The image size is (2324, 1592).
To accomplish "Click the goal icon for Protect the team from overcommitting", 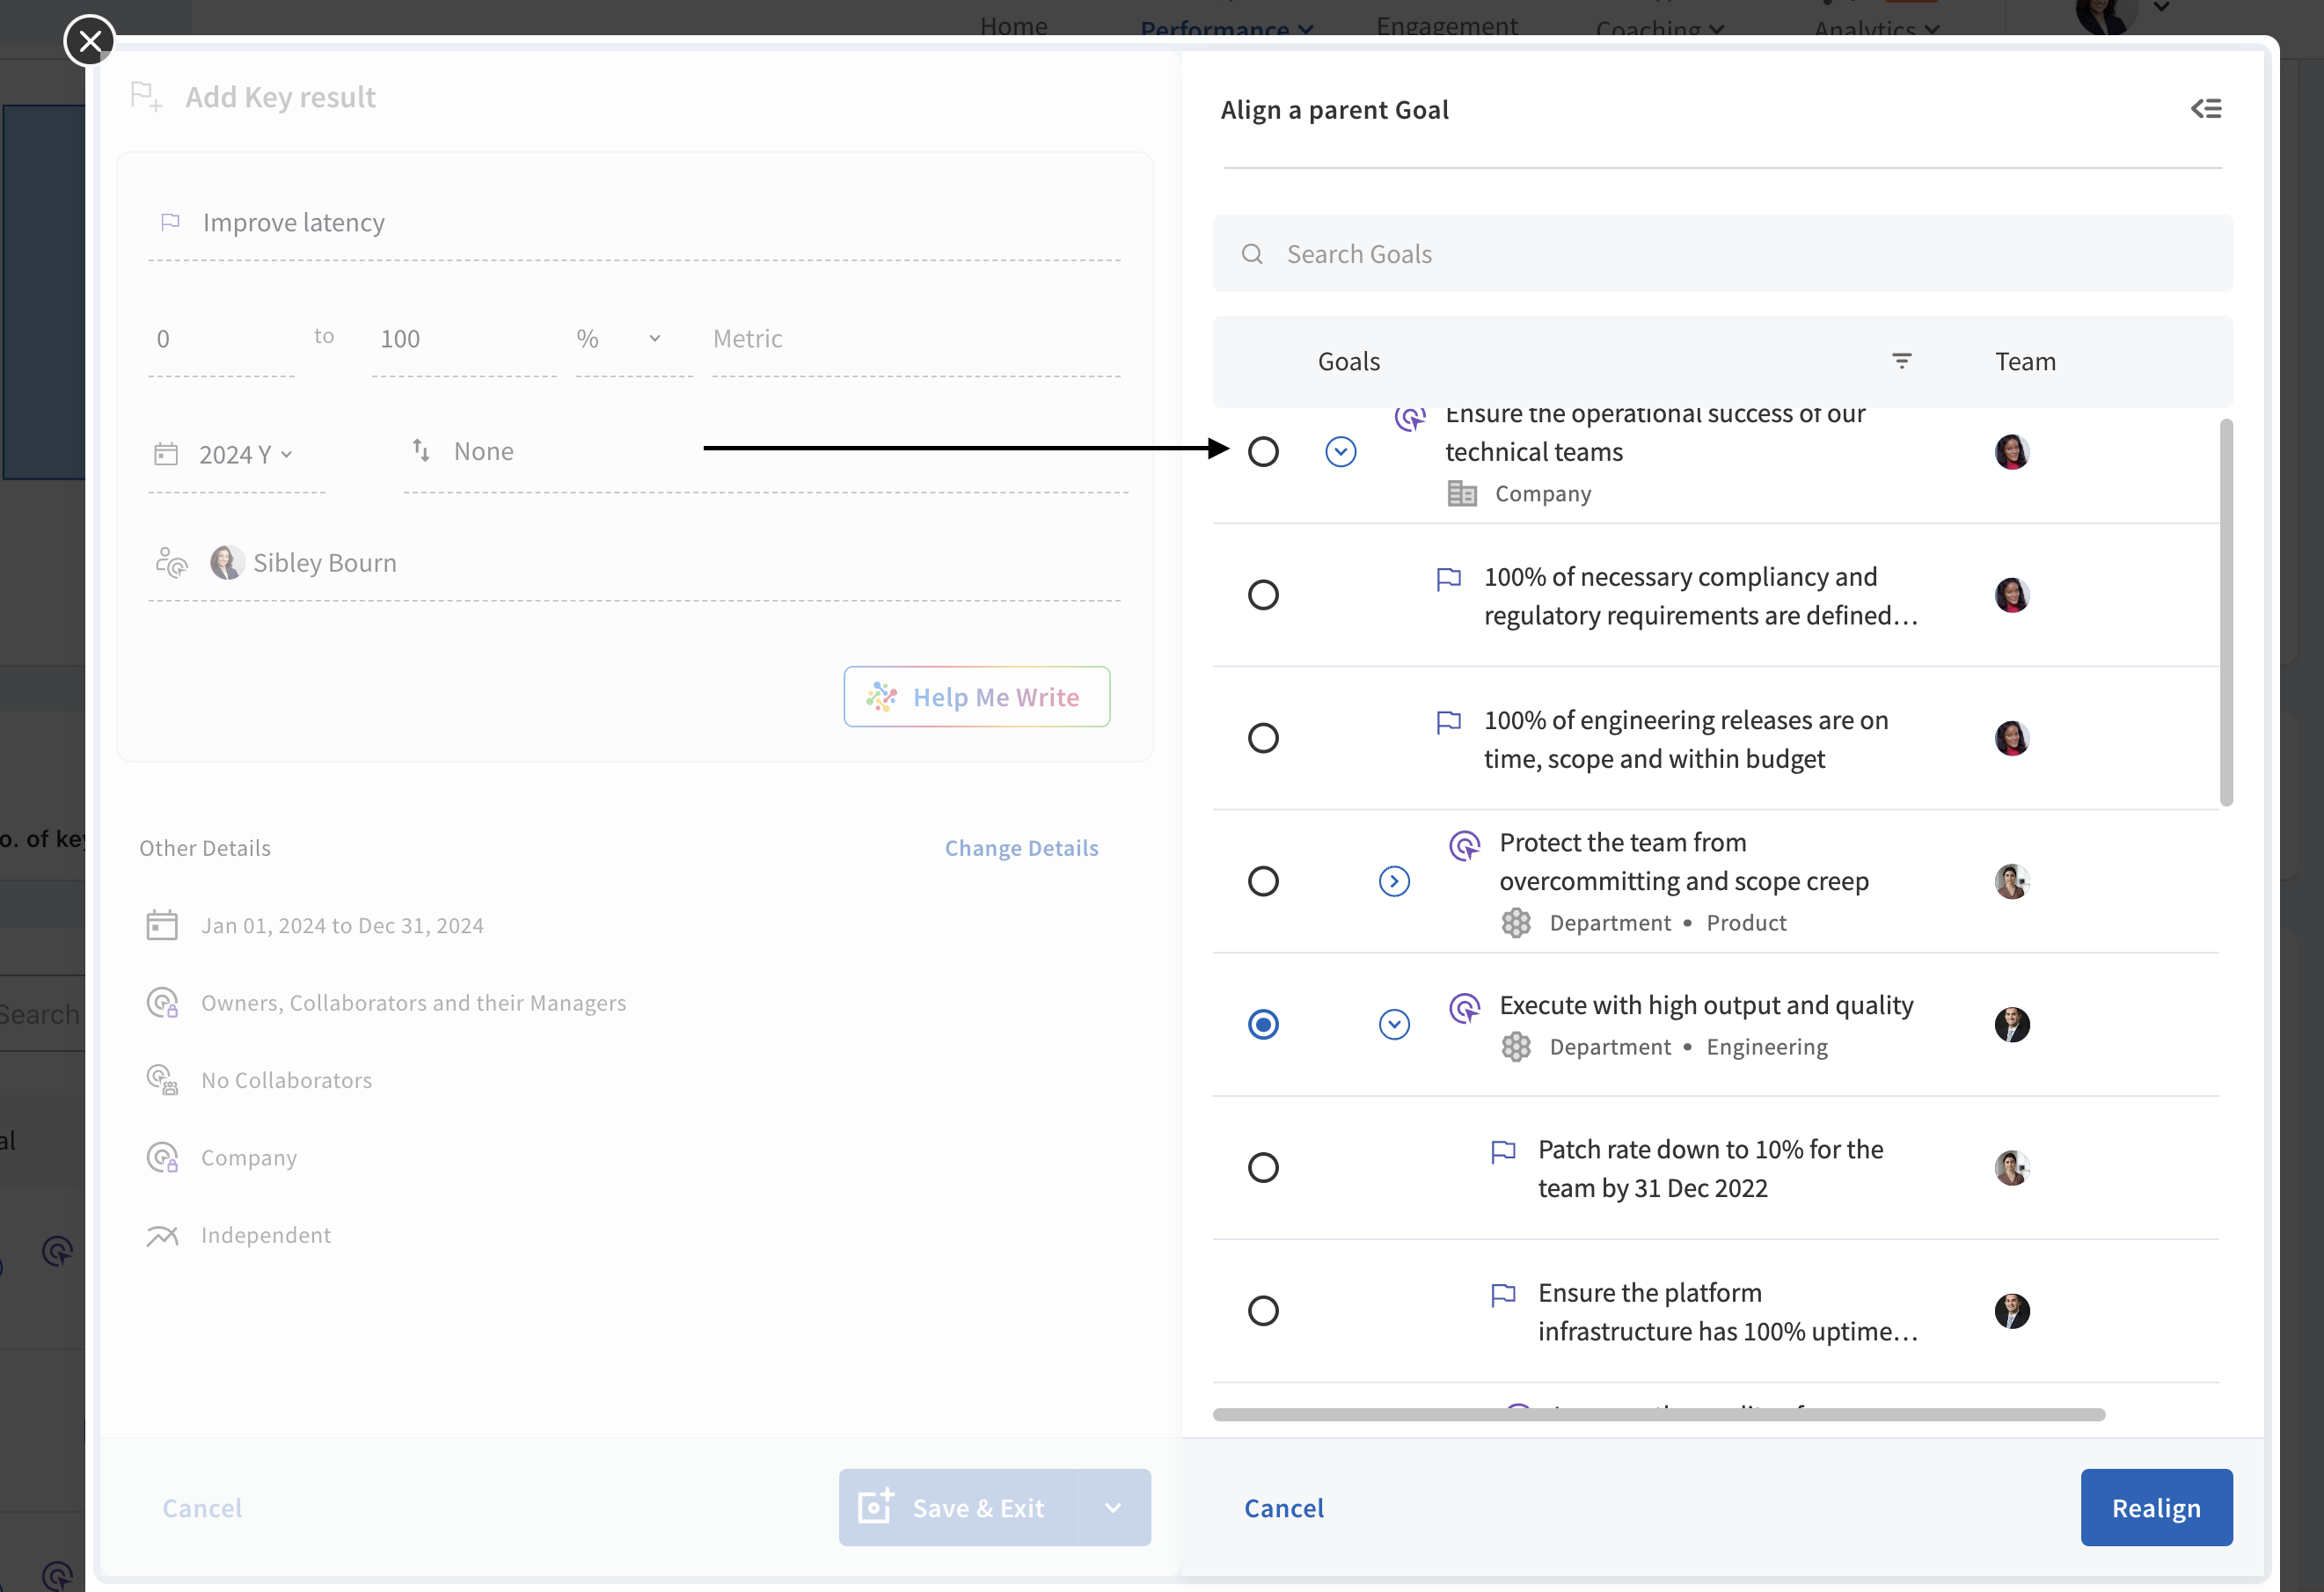I will [x=1465, y=846].
